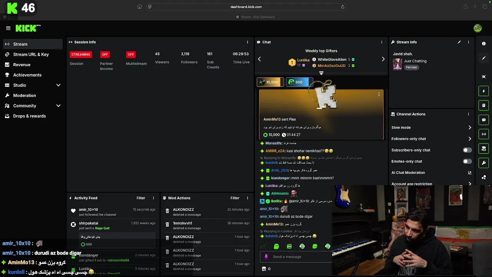Click the STREAMING session status badge
The image size is (492, 277).
[81, 55]
